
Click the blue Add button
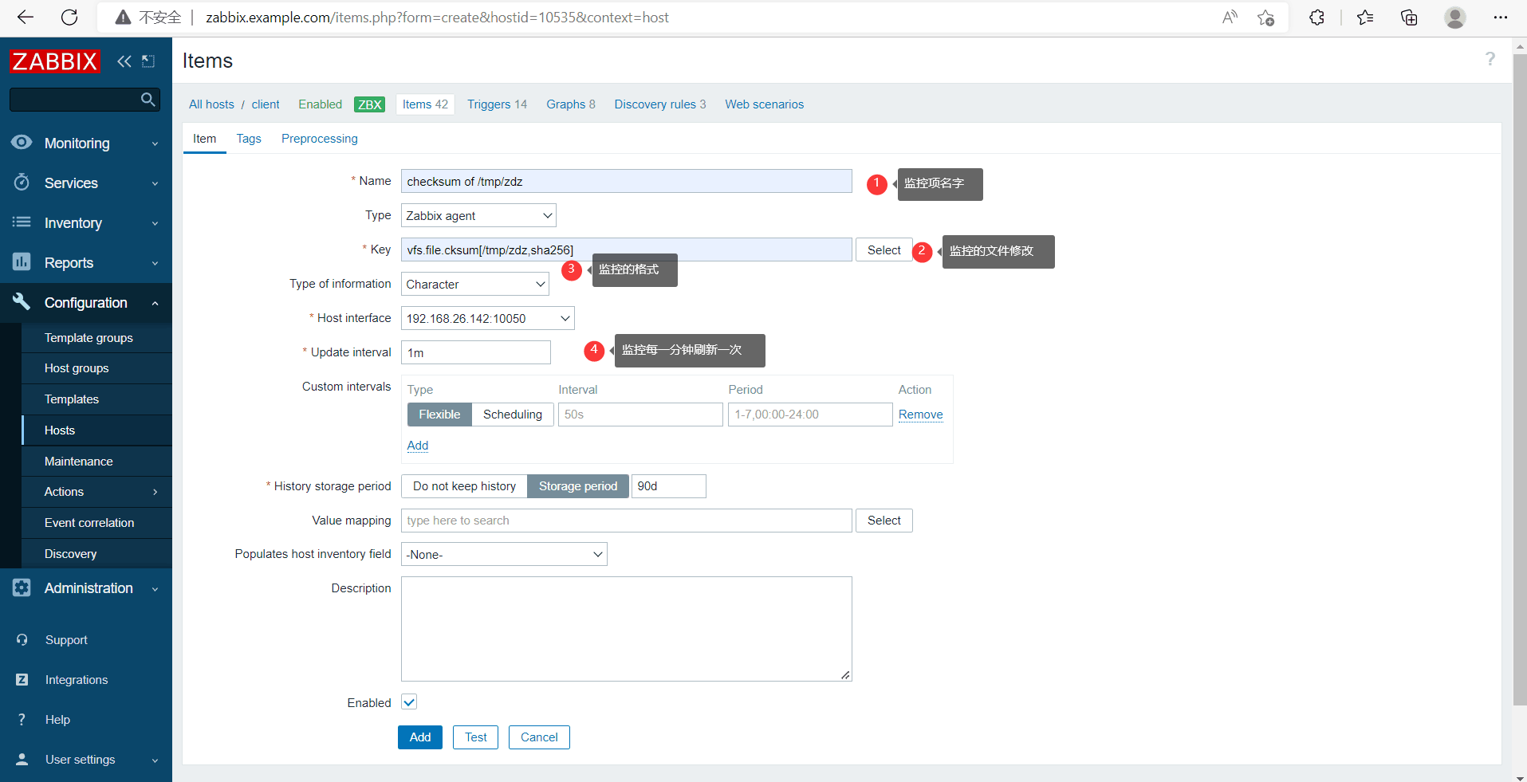pyautogui.click(x=419, y=737)
